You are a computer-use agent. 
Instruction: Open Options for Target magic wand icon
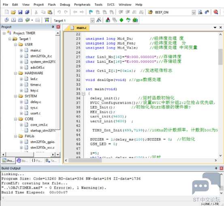coord(99,20)
